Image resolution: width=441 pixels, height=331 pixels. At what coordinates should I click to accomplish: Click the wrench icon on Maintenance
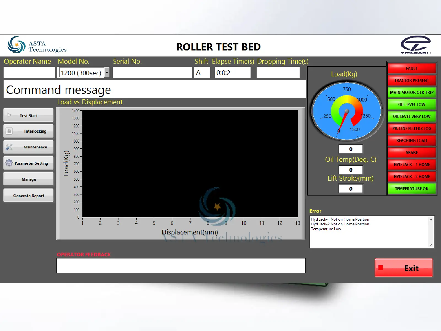[9, 147]
